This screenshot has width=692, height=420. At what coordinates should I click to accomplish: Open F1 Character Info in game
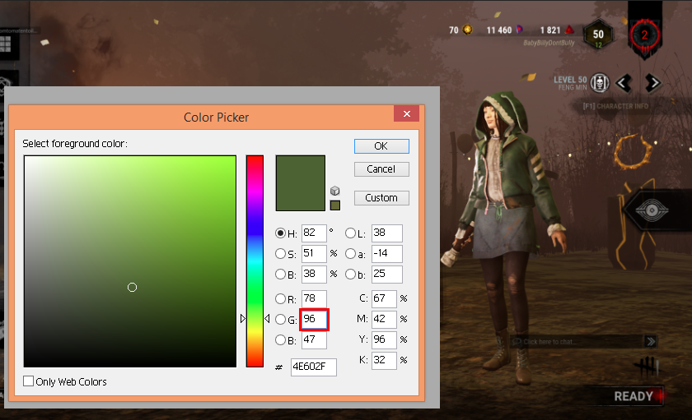click(615, 106)
